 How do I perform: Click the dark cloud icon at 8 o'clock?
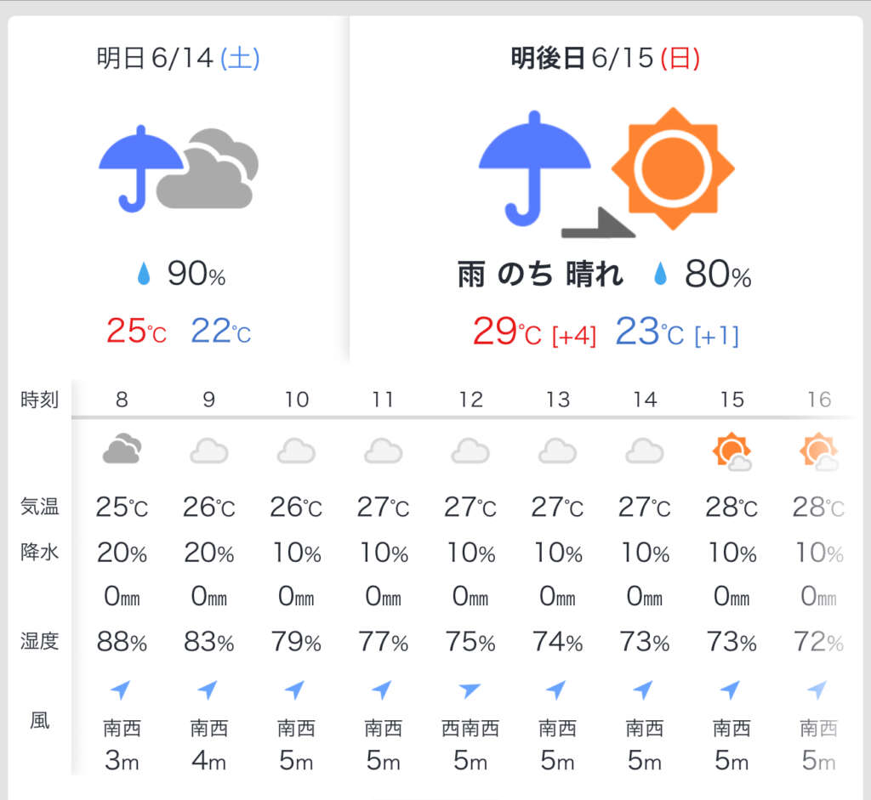[x=122, y=449]
